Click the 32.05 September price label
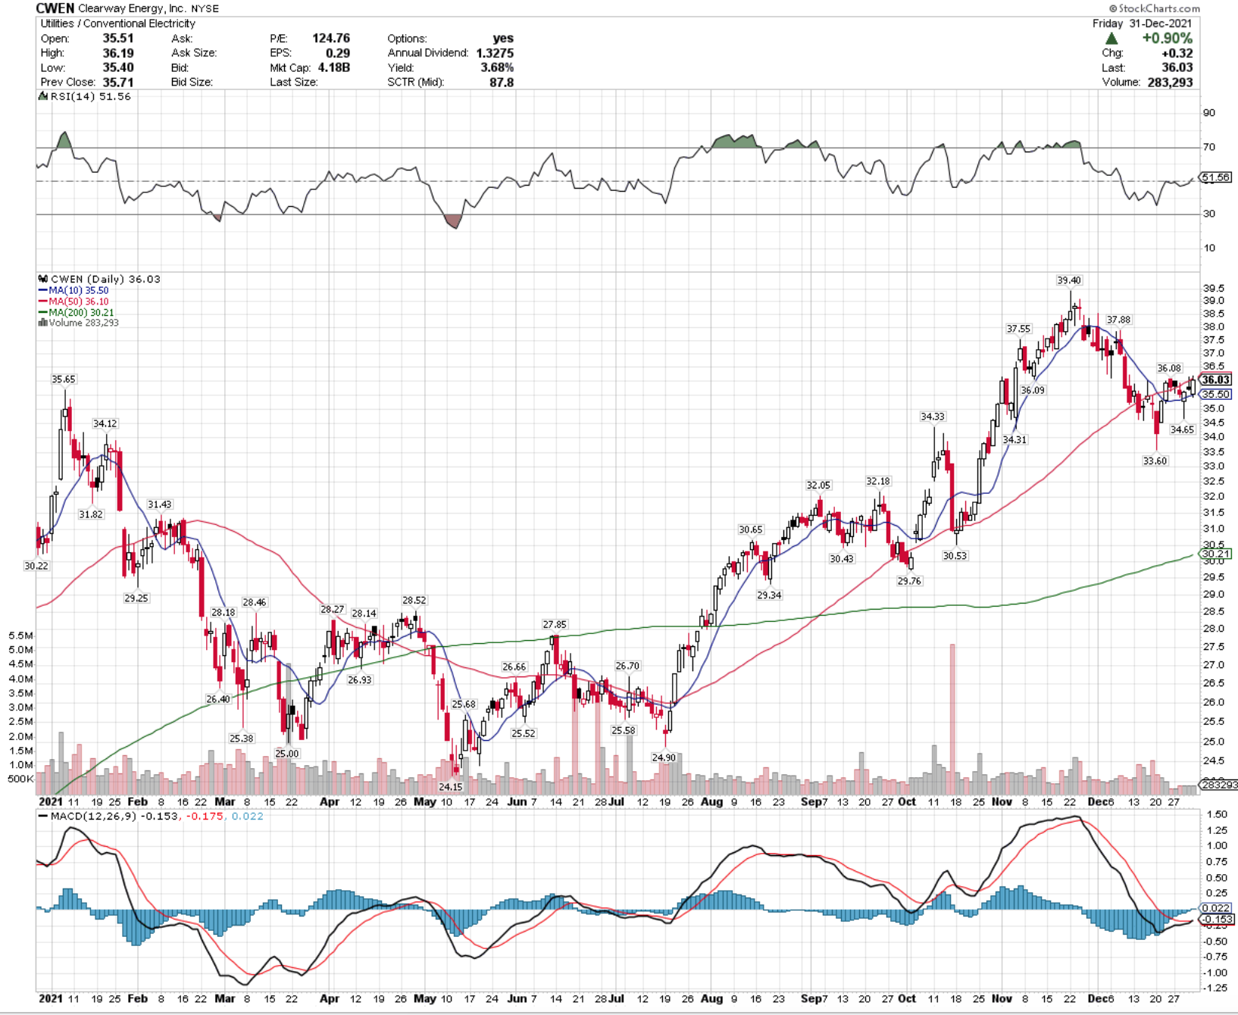This screenshot has width=1238, height=1015. point(818,485)
